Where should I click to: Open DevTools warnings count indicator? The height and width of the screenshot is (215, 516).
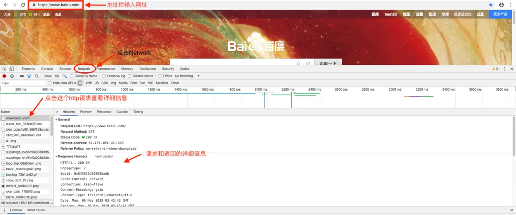tap(495, 69)
